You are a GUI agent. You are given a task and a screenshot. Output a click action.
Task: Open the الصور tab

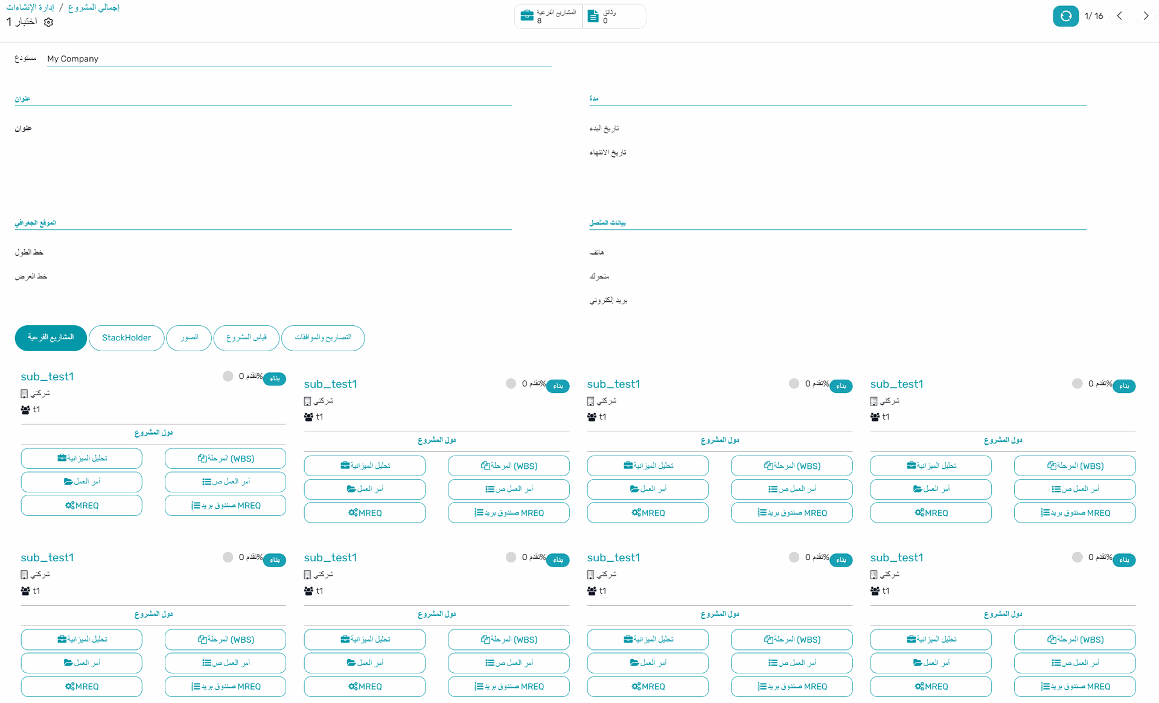[189, 338]
